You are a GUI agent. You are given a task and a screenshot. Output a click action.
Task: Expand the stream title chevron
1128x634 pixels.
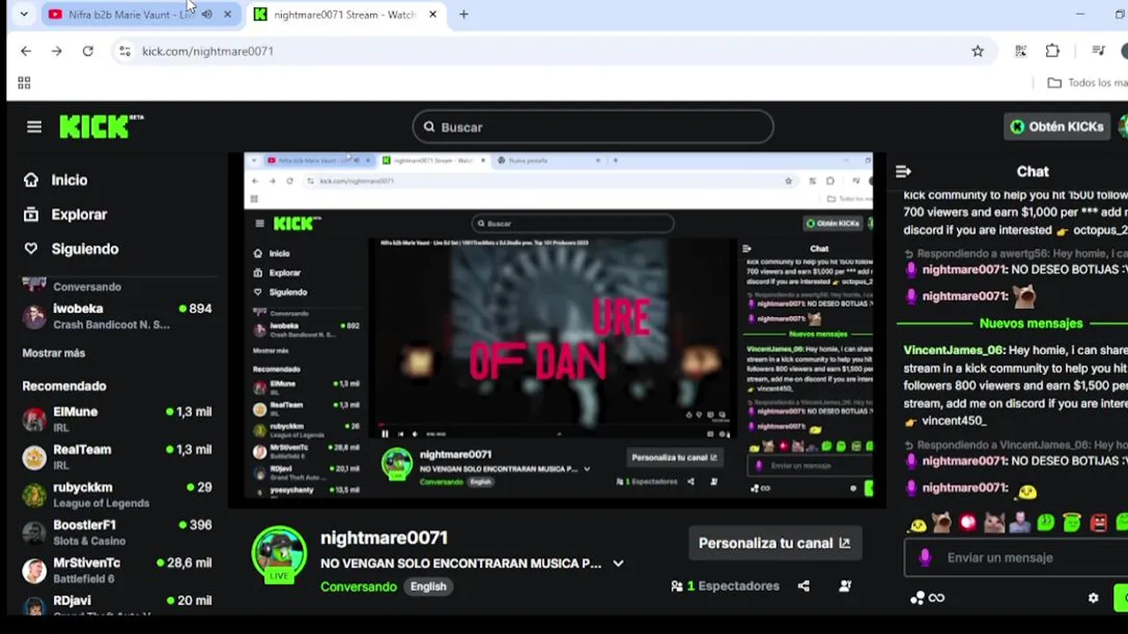[618, 564]
